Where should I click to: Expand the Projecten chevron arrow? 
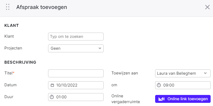click(x=100, y=48)
